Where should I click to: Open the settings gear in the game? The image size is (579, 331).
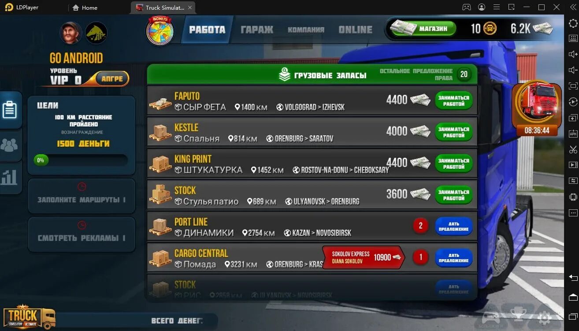pos(545,317)
